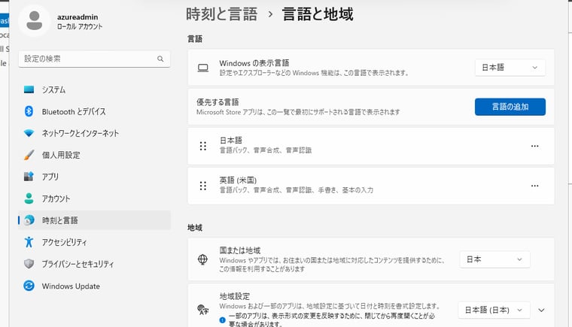Click the アクセシビリティ figure icon
This screenshot has width=572, height=327.
29,242
